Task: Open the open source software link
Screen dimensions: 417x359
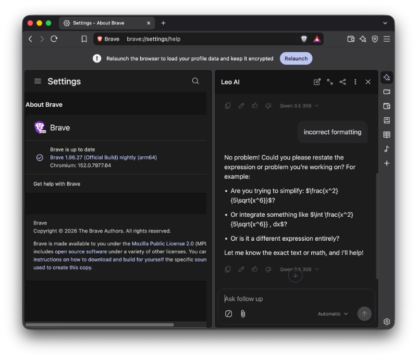Action: click(81, 252)
